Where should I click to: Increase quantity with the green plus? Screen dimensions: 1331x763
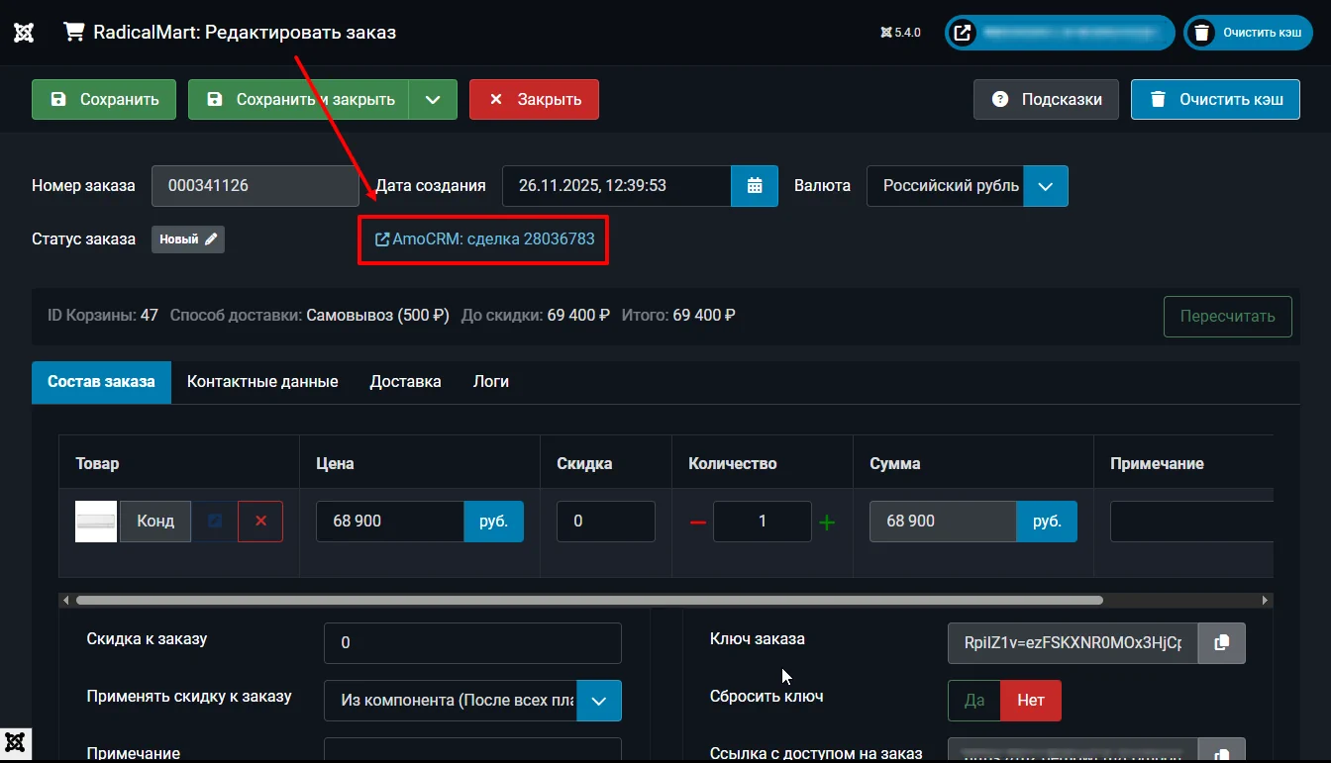pos(827,523)
